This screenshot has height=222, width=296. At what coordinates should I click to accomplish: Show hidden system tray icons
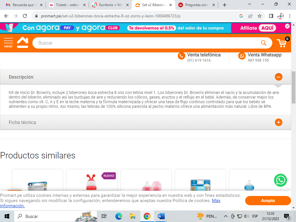pyautogui.click(x=225, y=216)
